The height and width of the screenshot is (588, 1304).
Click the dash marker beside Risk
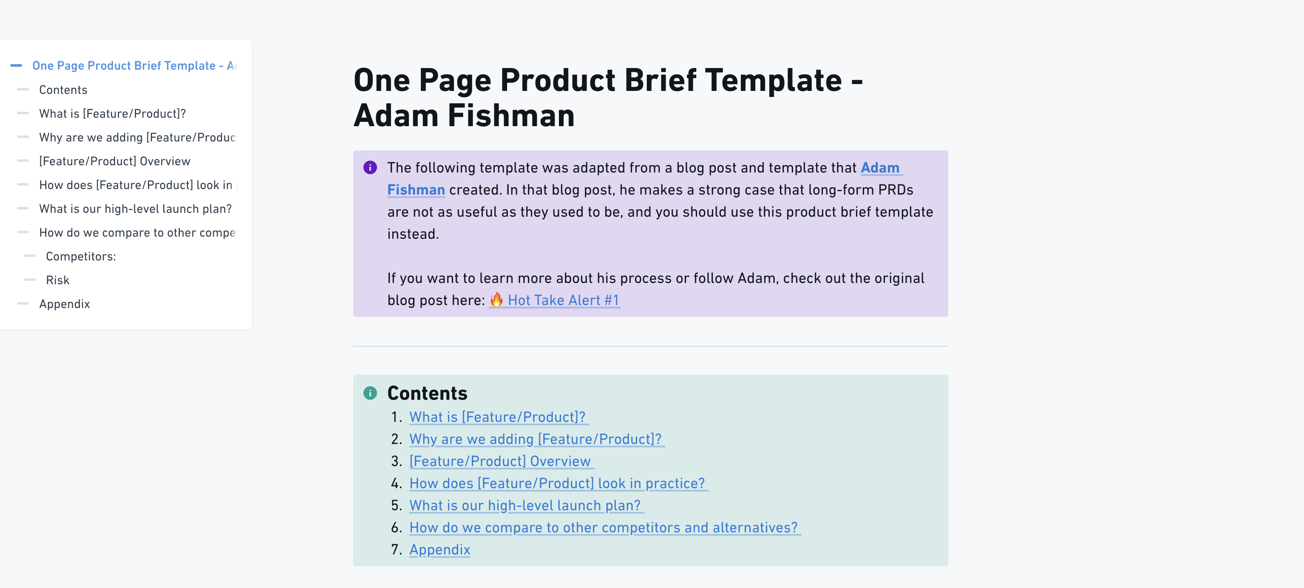[x=30, y=280]
